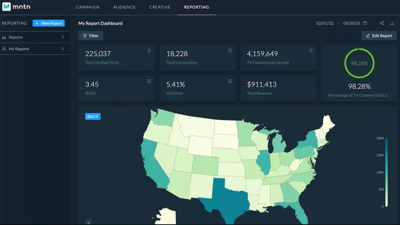Open menu on ROAS card
The width and height of the screenshot is (400, 225).
tap(149, 81)
